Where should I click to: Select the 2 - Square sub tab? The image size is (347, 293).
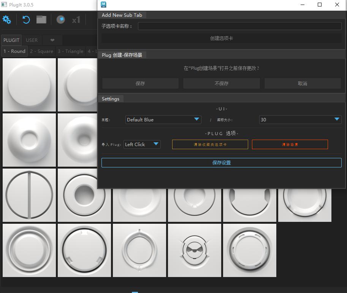pyautogui.click(x=41, y=51)
